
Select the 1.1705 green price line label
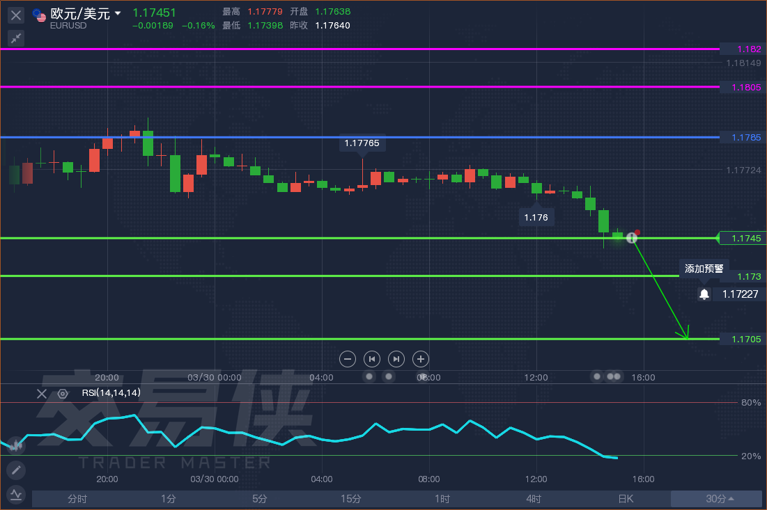click(x=743, y=339)
